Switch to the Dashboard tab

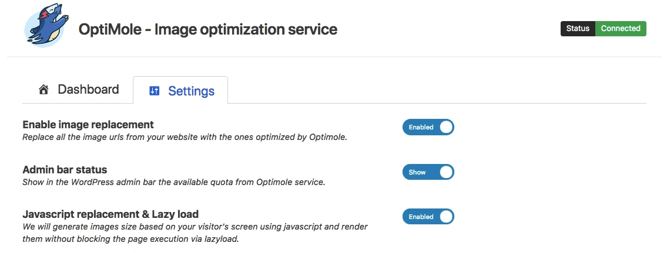88,90
